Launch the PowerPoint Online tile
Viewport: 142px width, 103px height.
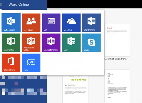point(31,43)
